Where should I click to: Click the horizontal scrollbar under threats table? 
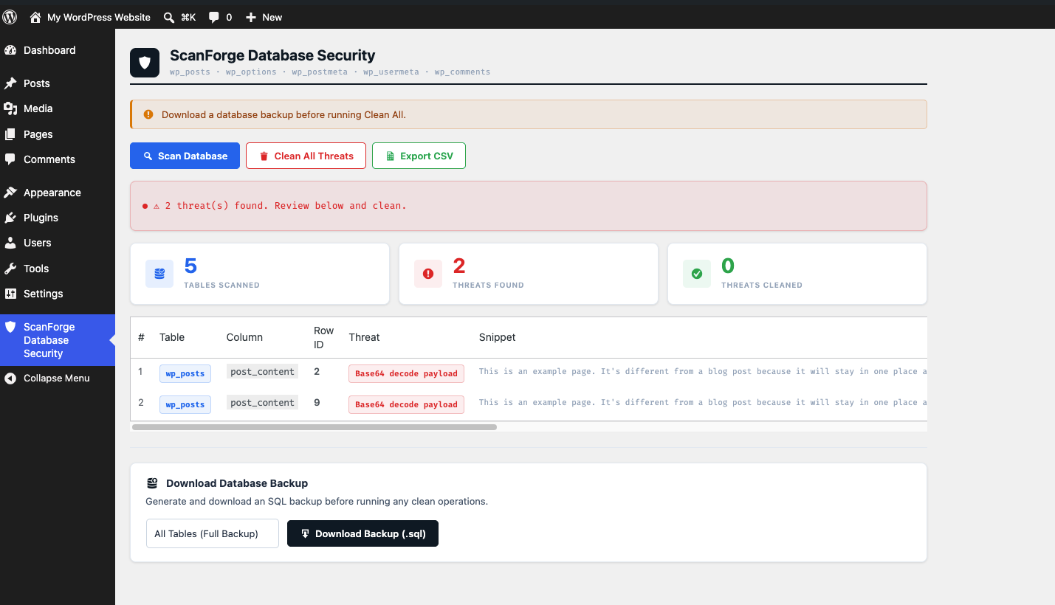pyautogui.click(x=315, y=426)
